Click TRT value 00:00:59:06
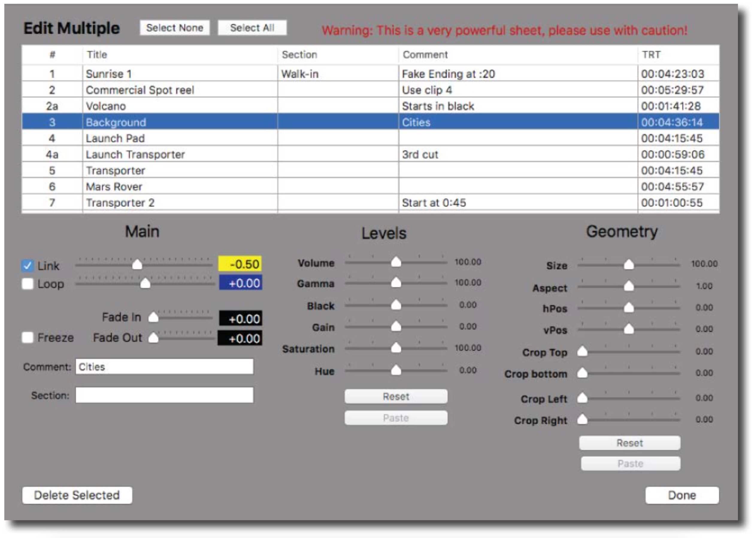The height and width of the screenshot is (538, 754). [x=673, y=154]
